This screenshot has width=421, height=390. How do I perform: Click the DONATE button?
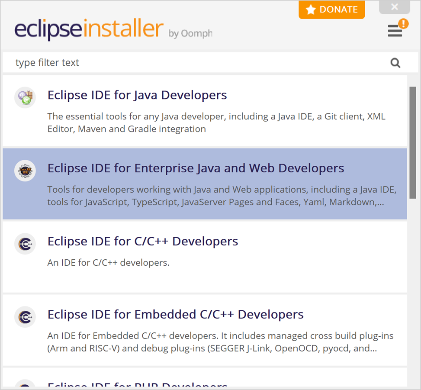(331, 10)
